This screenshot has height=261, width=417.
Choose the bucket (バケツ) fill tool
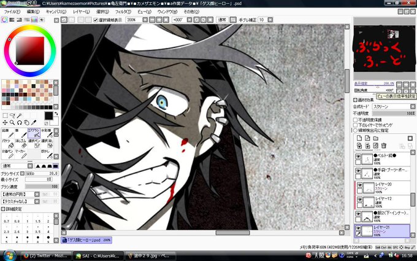8,144
